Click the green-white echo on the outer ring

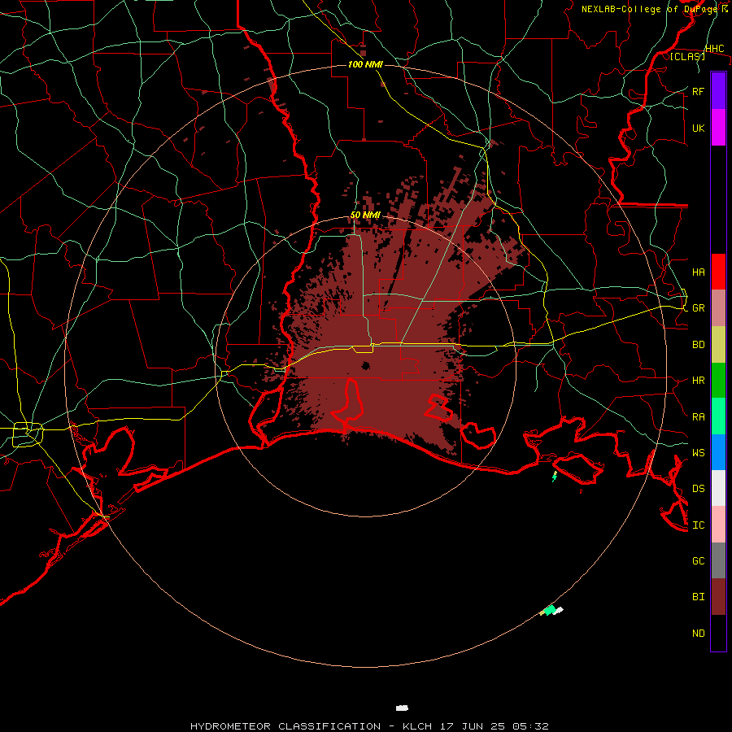tap(551, 610)
